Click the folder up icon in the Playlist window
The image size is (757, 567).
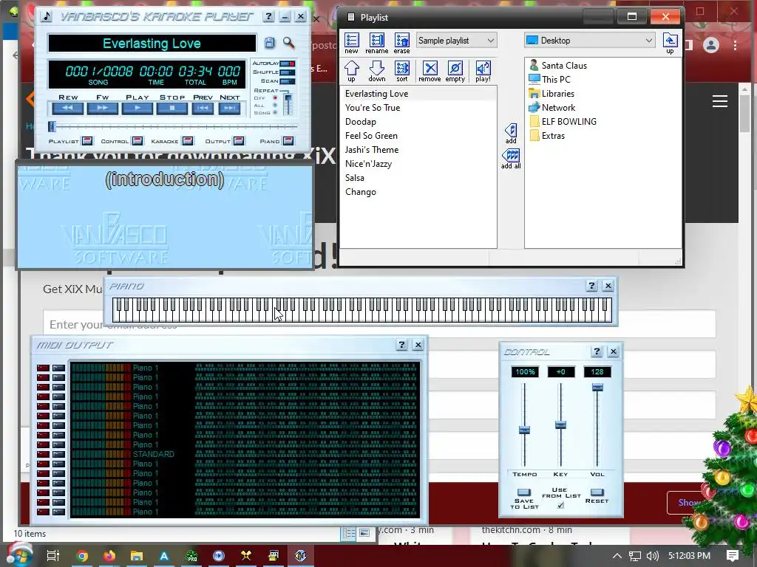670,44
